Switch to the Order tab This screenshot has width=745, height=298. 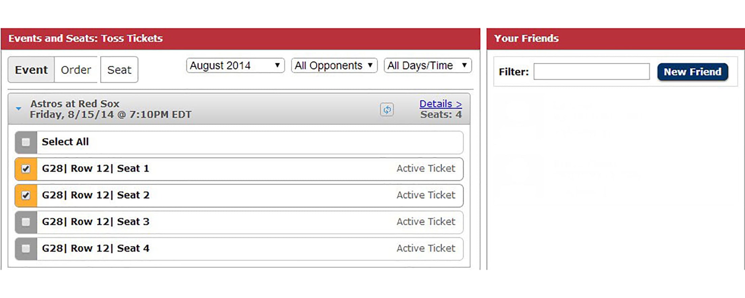click(x=76, y=70)
